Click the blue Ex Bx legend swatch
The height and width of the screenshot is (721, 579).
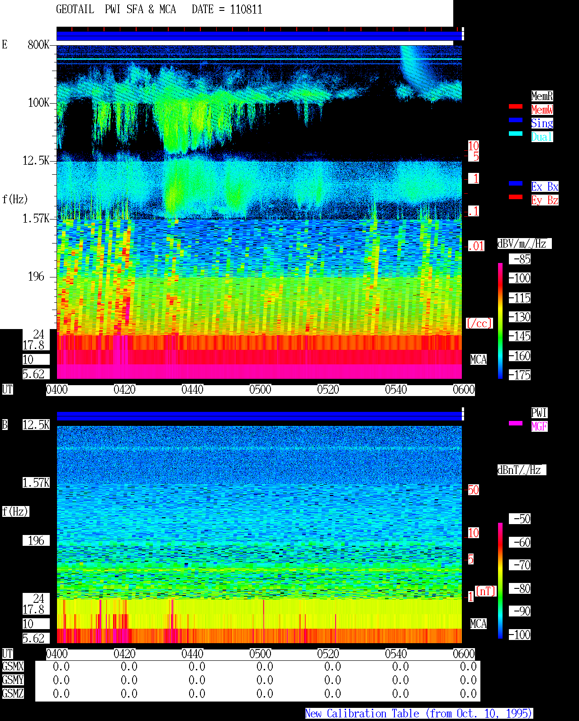click(x=516, y=183)
